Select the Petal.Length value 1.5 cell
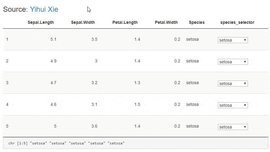 coord(137,104)
